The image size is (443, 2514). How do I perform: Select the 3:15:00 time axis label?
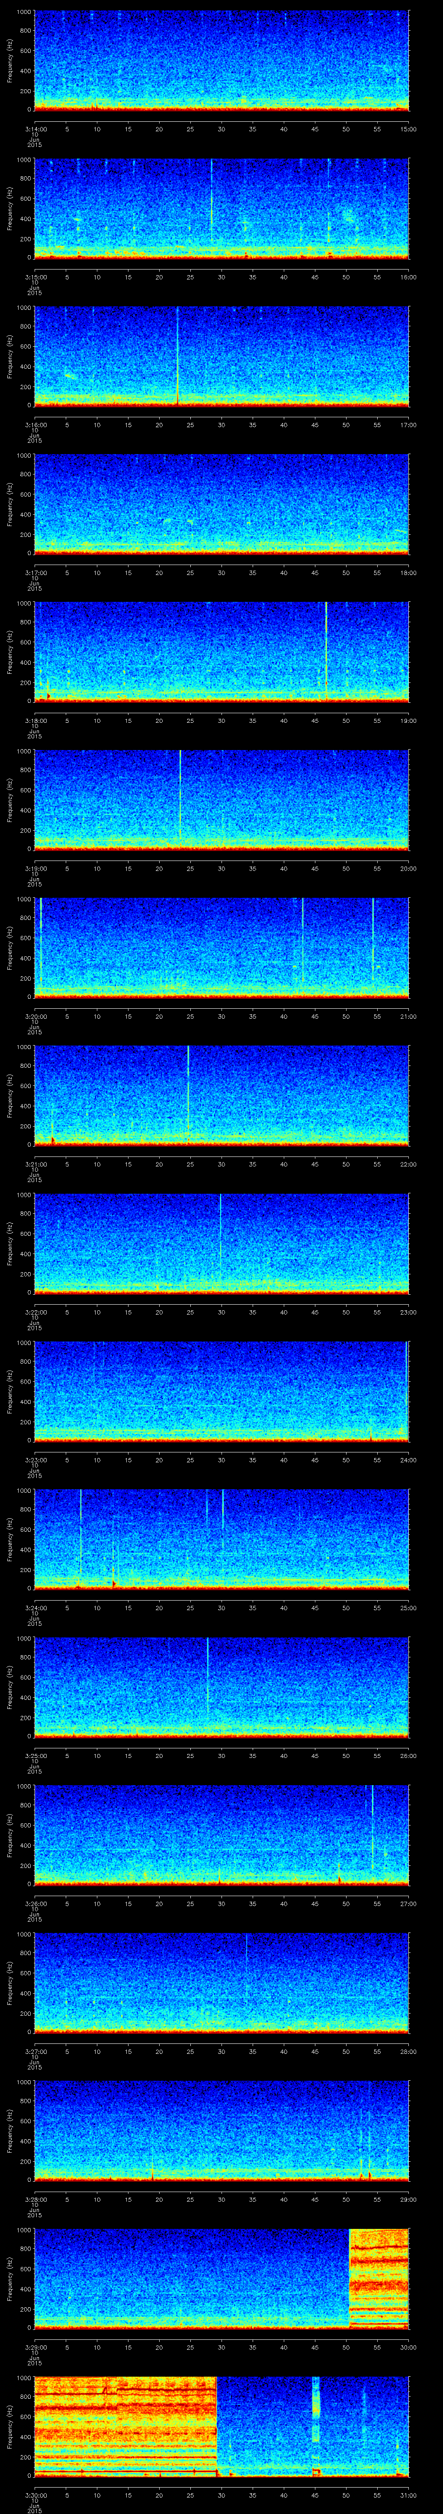click(x=35, y=277)
